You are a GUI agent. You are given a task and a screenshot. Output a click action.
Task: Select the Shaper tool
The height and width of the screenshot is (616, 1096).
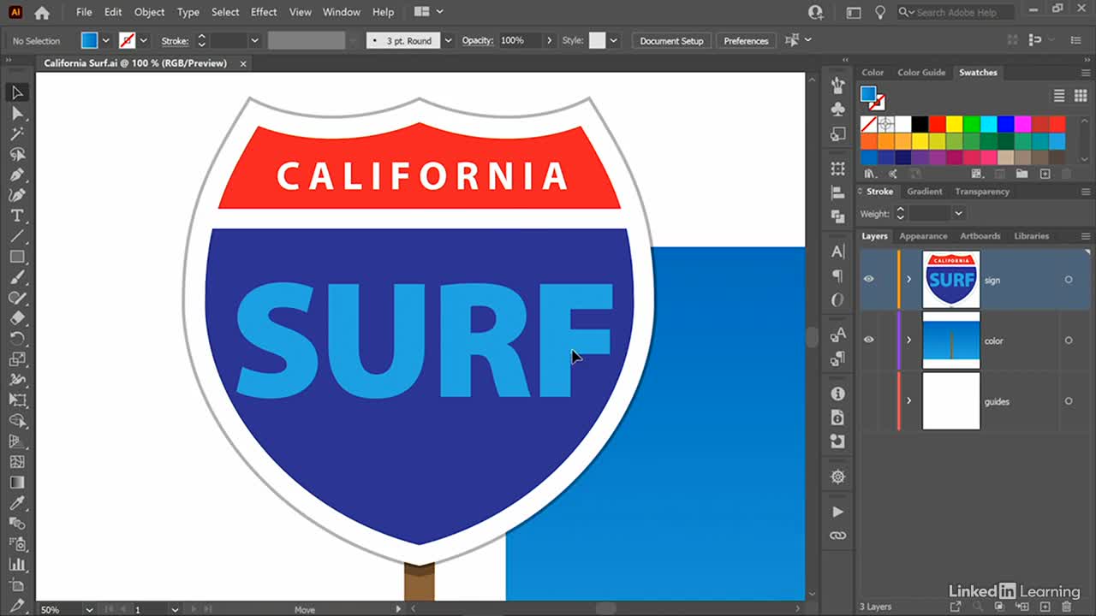click(17, 298)
